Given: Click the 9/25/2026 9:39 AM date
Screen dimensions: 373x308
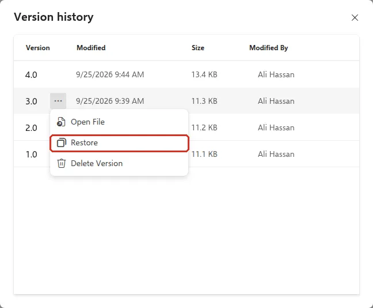Looking at the screenshot, I should [x=110, y=101].
